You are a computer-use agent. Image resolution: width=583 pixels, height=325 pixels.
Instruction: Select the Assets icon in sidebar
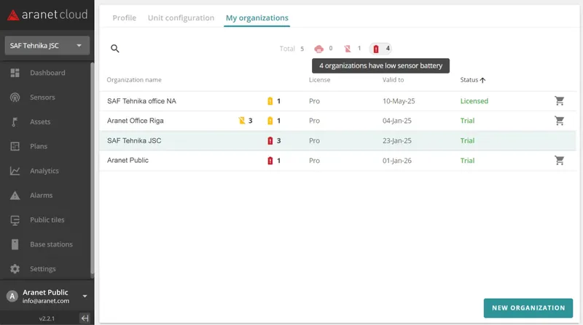pos(15,121)
